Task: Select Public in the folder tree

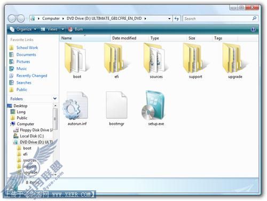Action: coord(22,118)
